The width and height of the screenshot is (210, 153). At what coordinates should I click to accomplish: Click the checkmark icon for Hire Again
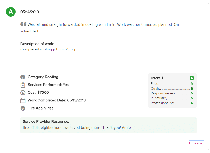point(23,108)
